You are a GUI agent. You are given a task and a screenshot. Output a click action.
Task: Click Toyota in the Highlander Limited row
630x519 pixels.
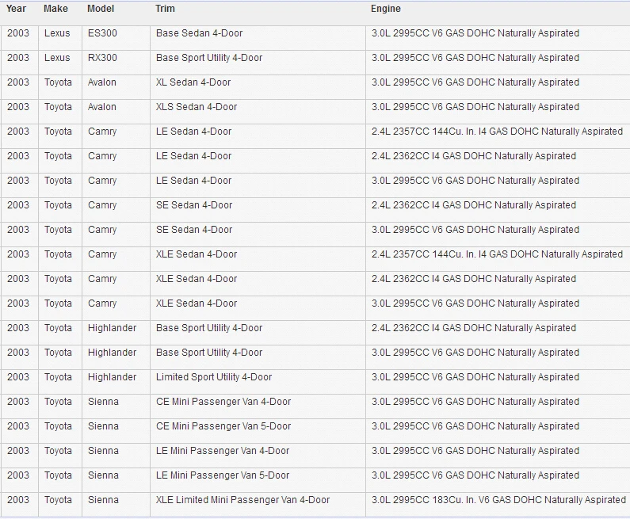pyautogui.click(x=58, y=377)
